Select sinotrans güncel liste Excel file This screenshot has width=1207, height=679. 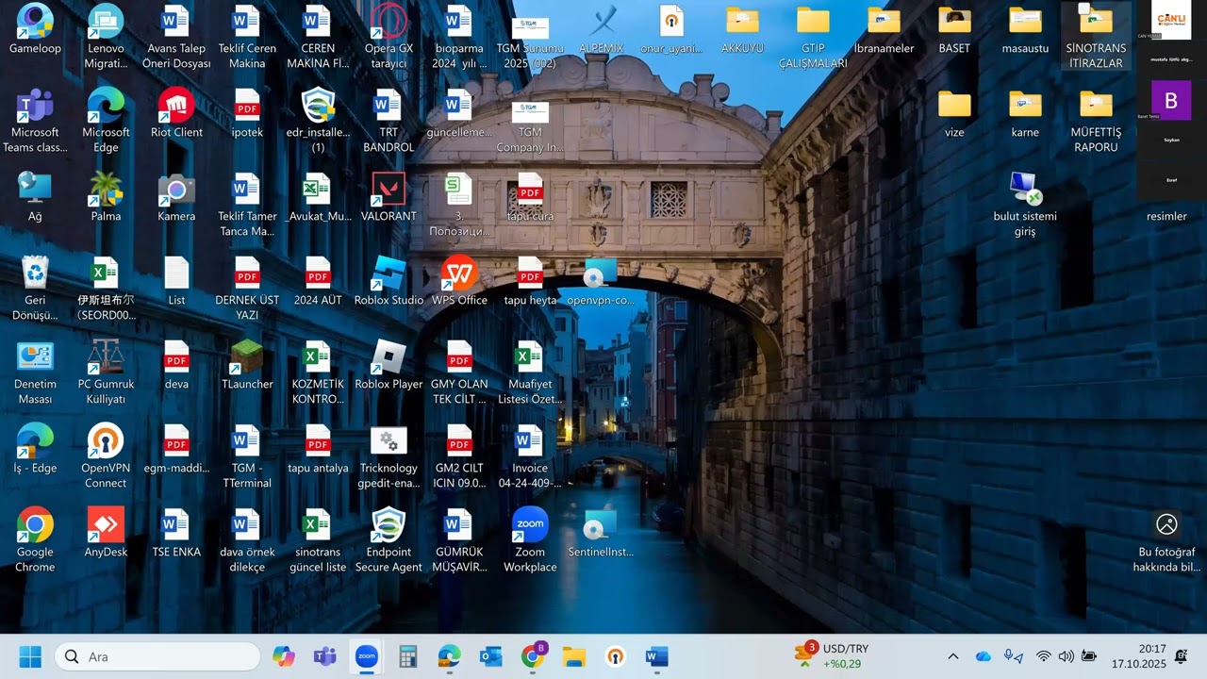click(x=318, y=541)
